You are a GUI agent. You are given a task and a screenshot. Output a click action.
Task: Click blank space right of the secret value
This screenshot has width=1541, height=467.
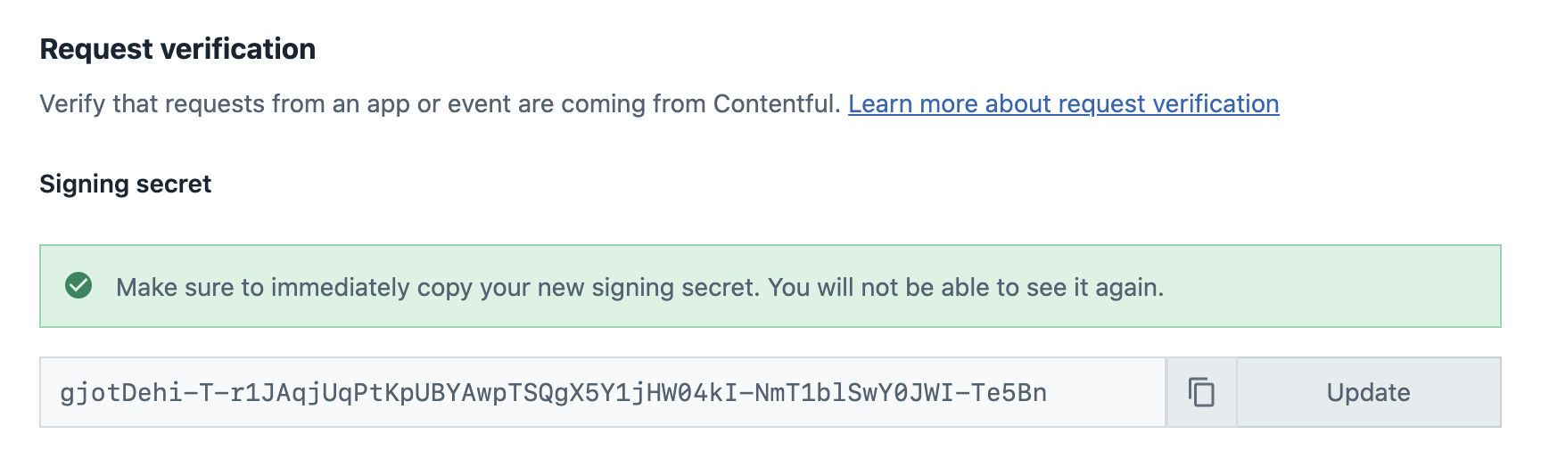(x=1106, y=392)
